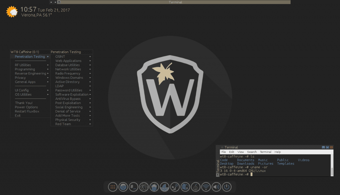Click the power button dock icon
The width and height of the screenshot is (340, 195).
click(227, 187)
